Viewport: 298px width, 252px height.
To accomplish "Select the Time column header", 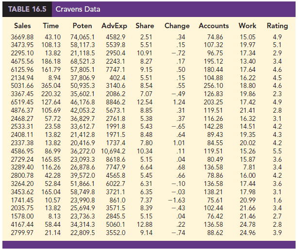I will click(51, 25).
